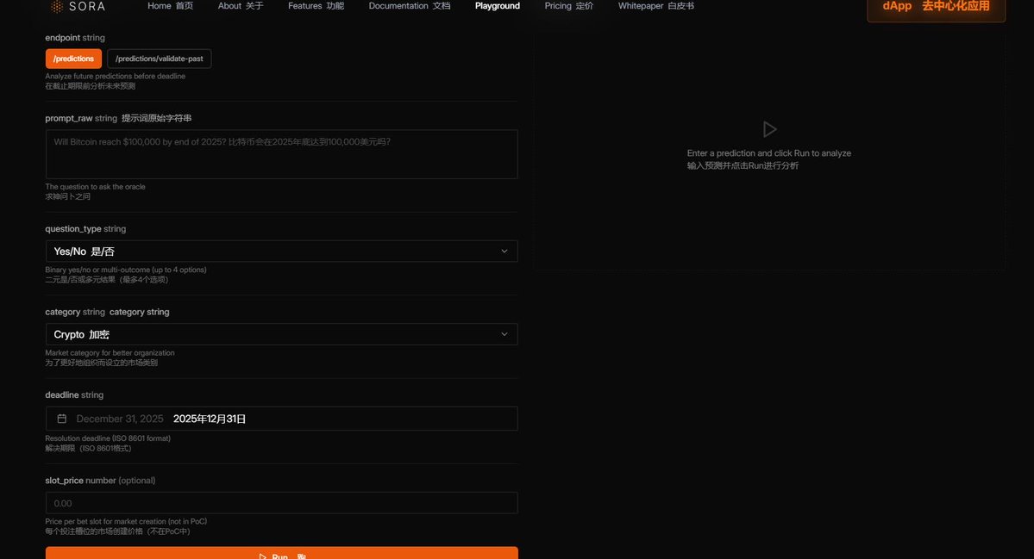Click the SORA brand name text

(87, 7)
